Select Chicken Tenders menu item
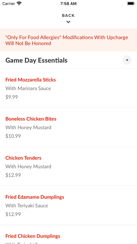 coord(68,166)
